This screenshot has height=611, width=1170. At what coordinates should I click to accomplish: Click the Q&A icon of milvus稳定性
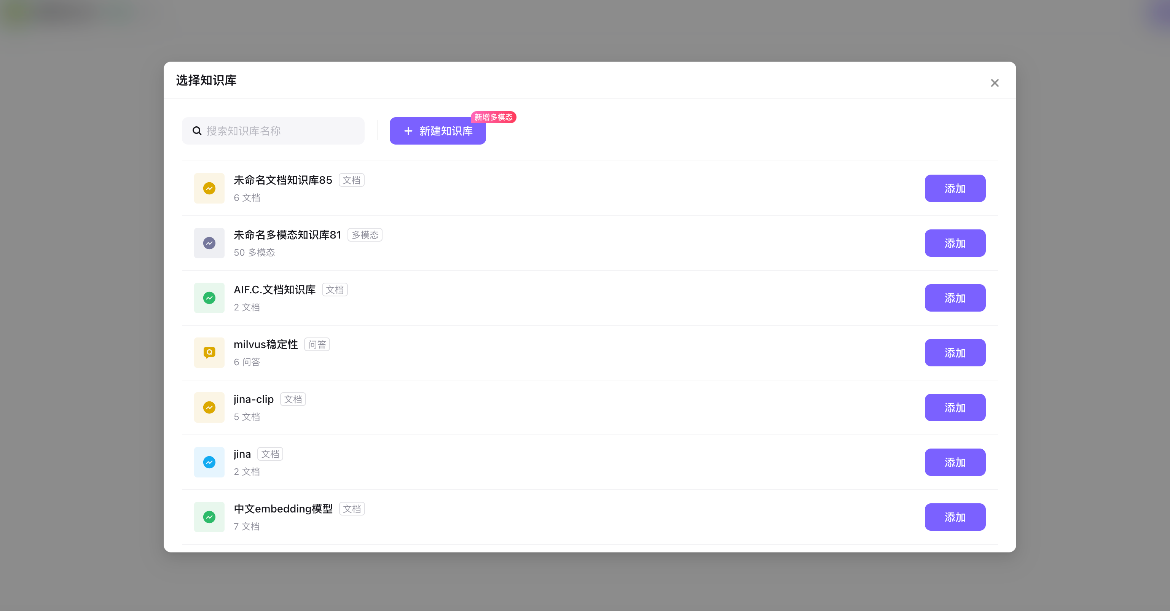coord(209,353)
